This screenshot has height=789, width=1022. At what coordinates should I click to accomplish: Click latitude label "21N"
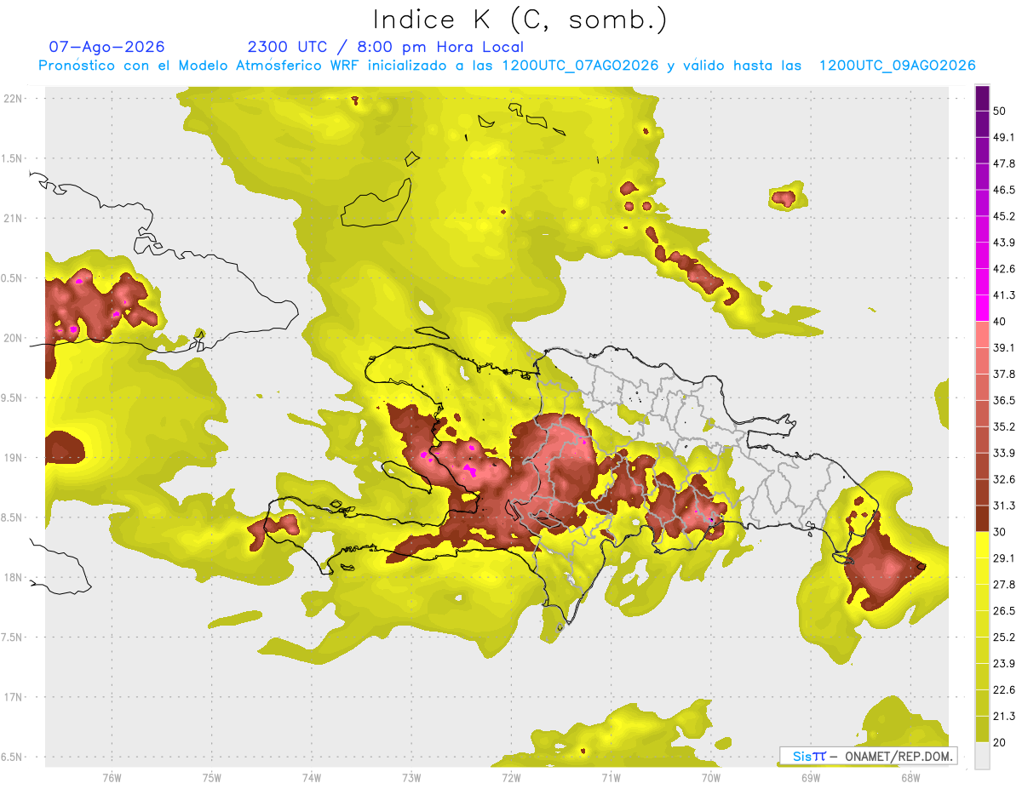[14, 218]
